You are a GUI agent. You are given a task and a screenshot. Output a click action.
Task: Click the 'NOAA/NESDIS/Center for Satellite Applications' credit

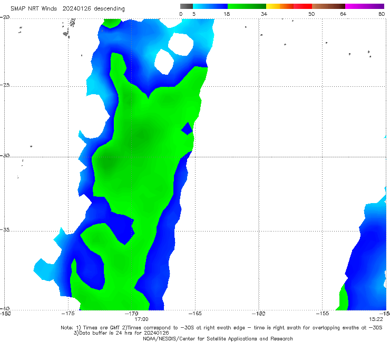218,338
